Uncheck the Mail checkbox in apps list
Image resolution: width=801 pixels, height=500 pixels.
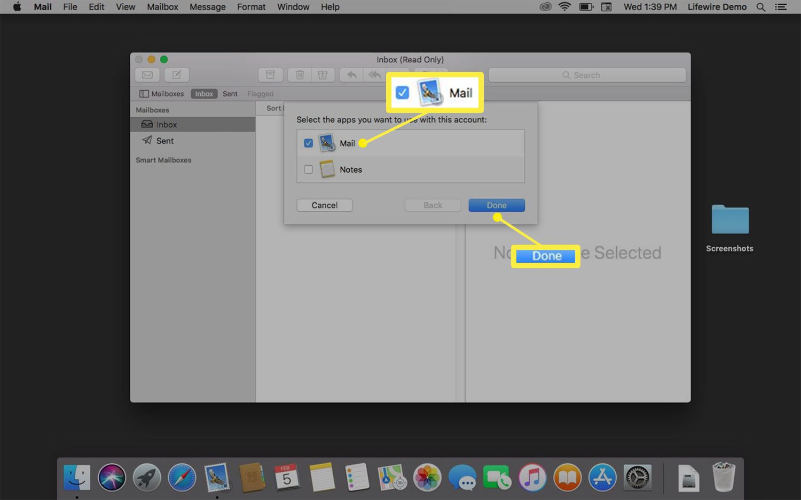(x=308, y=143)
